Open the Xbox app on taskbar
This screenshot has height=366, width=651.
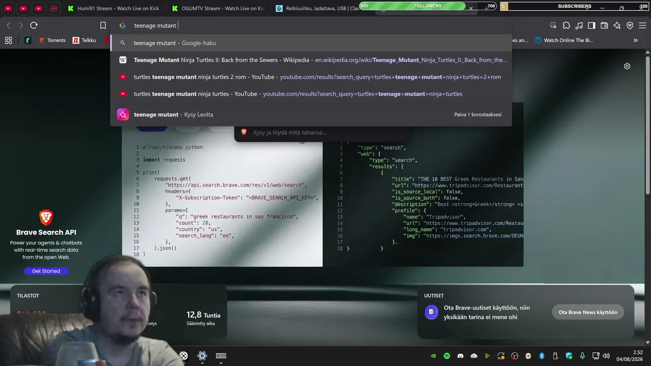click(184, 356)
